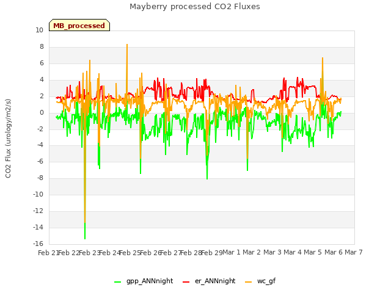Click orange wc_gf legend color marker
Viewport: 391px width, 293px height.
[x=249, y=282]
